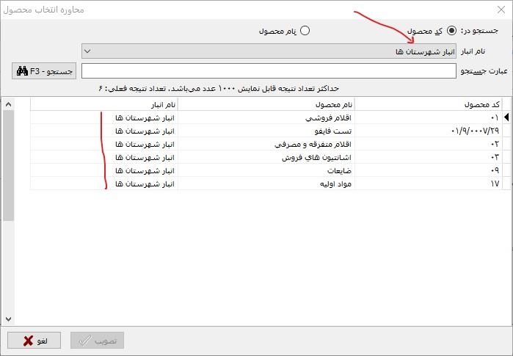This screenshot has height=356, width=513.
Task: Click the عبارت جستجو search text field
Action: [x=269, y=71]
